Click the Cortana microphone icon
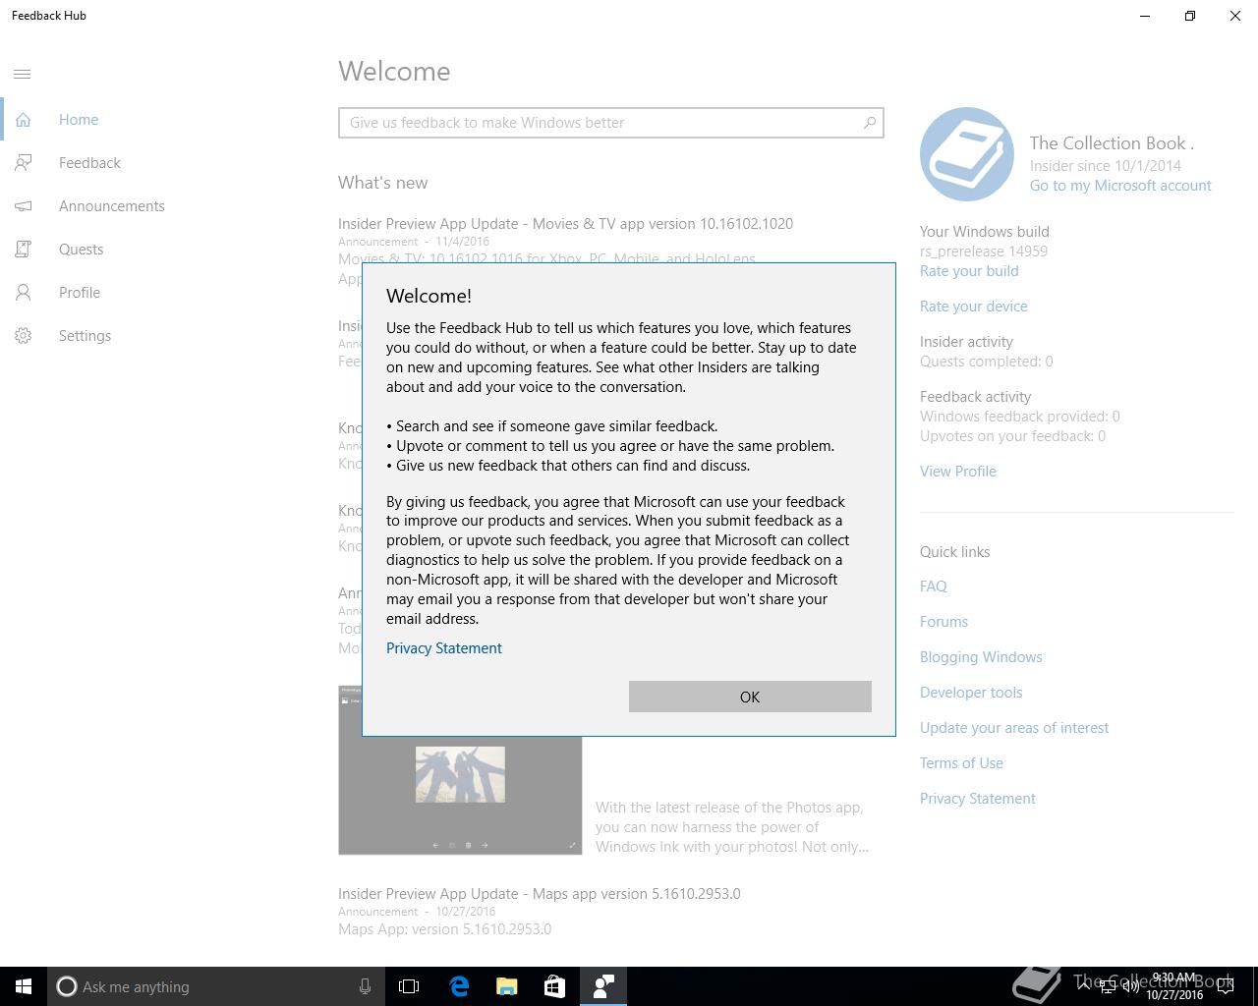Viewport: 1258px width, 1006px height. tap(365, 986)
